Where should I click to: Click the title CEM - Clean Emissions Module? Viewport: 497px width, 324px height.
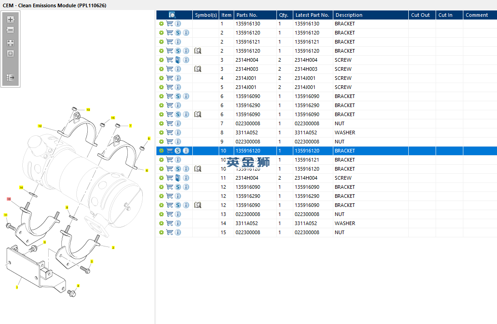[x=55, y=5]
